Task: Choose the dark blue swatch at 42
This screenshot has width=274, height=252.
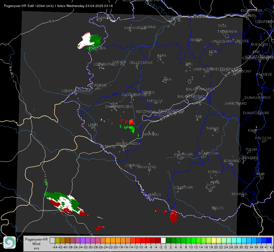Action: (269, 240)
